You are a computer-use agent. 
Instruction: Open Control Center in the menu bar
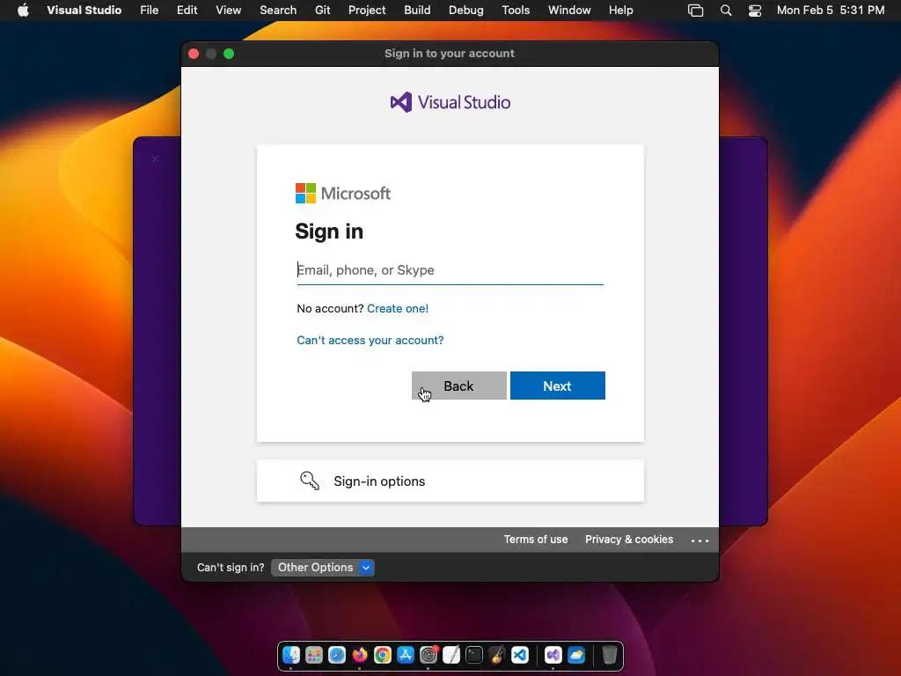[754, 11]
